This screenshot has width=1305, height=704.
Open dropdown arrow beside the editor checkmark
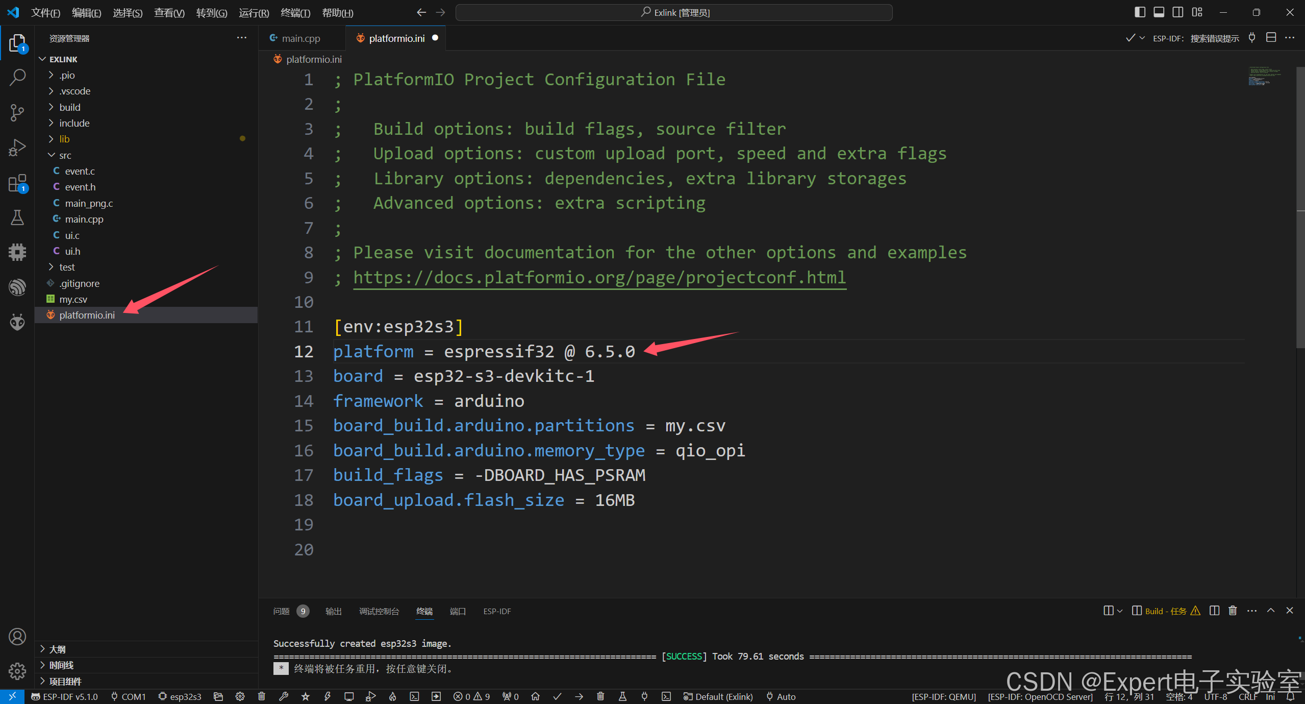(x=1142, y=38)
